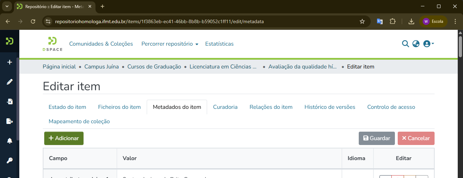
Task: Switch to the Ficheiros do item tab
Action: [119, 107]
